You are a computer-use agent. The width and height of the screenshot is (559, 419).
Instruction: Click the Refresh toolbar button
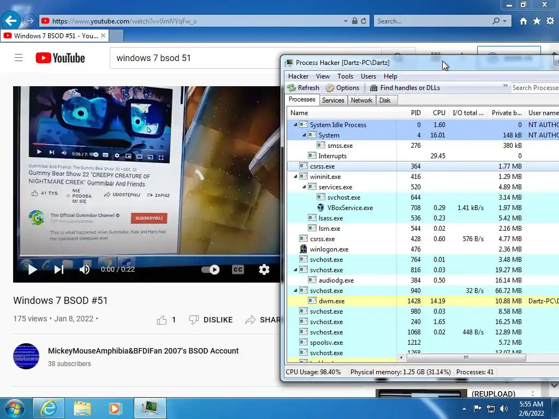(304, 88)
